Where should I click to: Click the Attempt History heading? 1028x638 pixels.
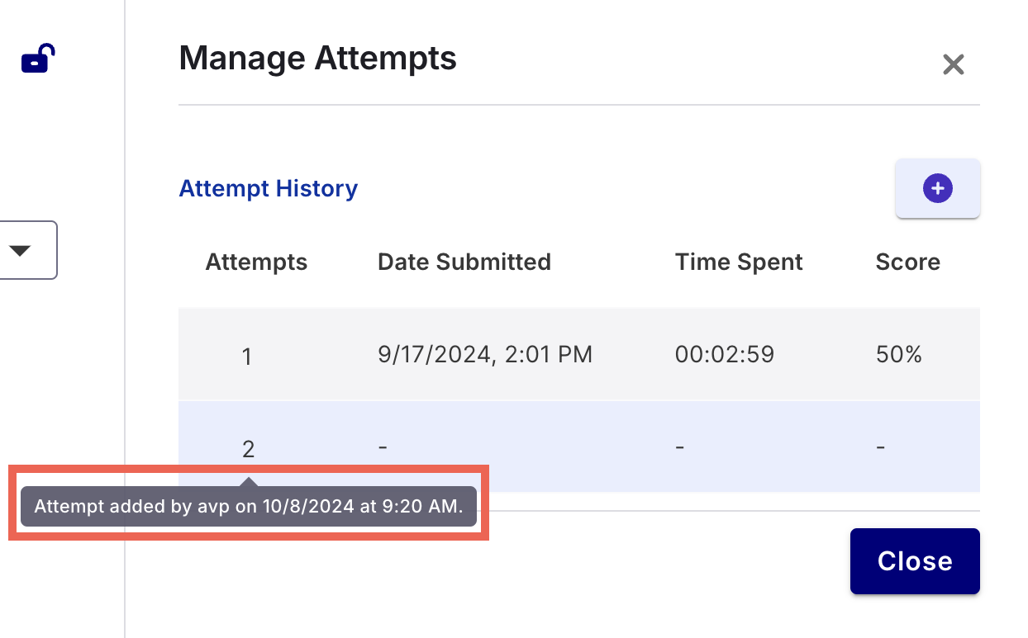[x=269, y=188]
